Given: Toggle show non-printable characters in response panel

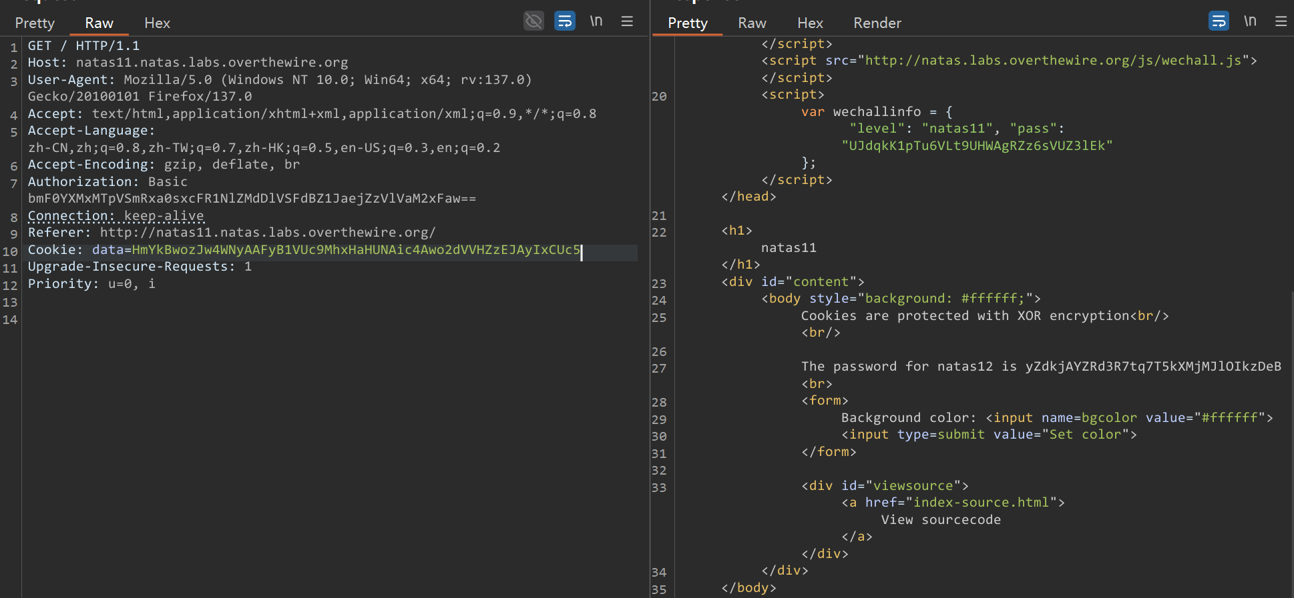Looking at the screenshot, I should [x=1250, y=21].
